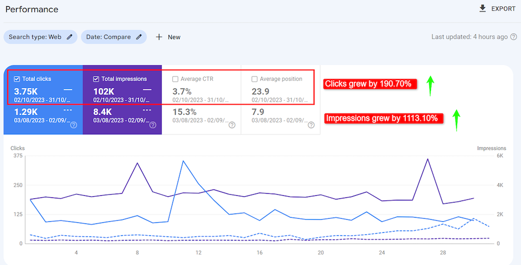Screen dimensions: 521x265
Task: Select the Average position metric card
Action: [280, 99]
